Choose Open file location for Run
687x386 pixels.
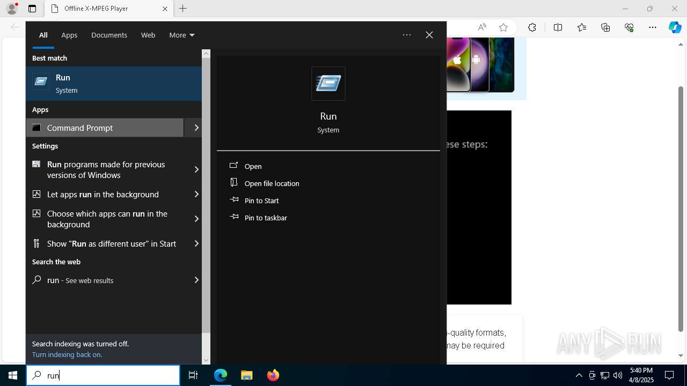(x=272, y=183)
